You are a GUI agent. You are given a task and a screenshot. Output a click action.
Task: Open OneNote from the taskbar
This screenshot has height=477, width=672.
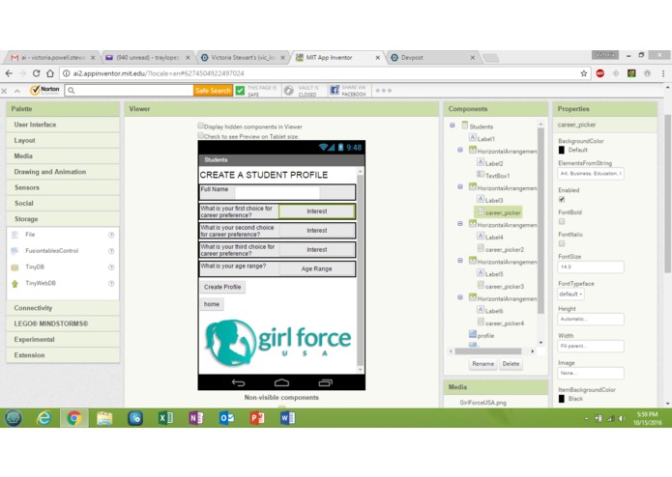point(196,418)
